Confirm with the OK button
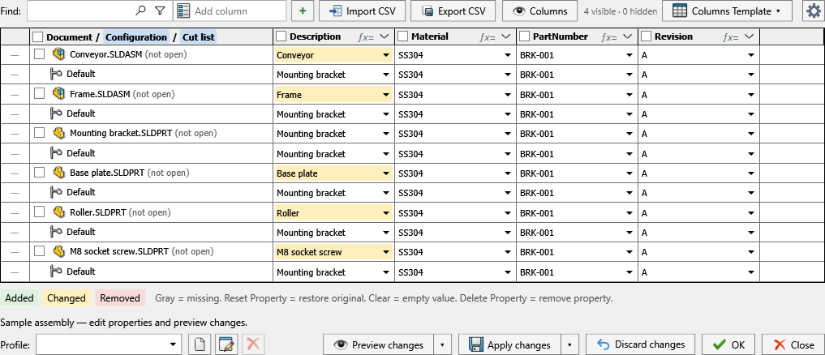The width and height of the screenshot is (825, 355). coord(728,345)
